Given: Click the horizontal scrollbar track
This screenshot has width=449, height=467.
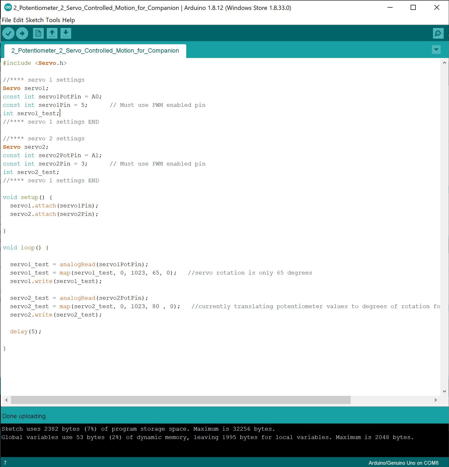Looking at the screenshot, I should coord(178,400).
